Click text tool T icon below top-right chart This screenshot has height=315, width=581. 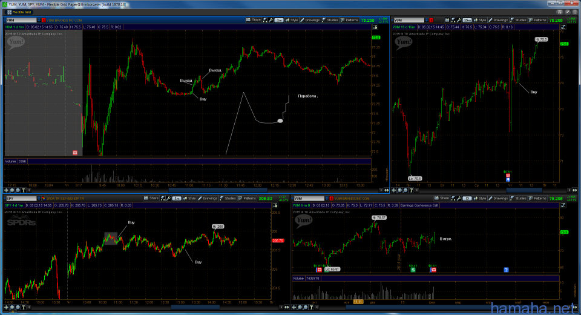[411, 190]
